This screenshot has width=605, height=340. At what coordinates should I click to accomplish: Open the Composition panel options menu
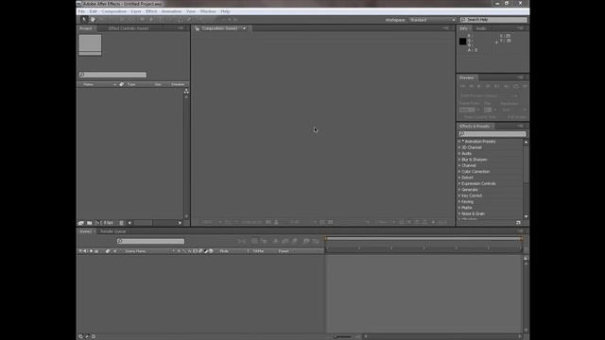(x=446, y=28)
